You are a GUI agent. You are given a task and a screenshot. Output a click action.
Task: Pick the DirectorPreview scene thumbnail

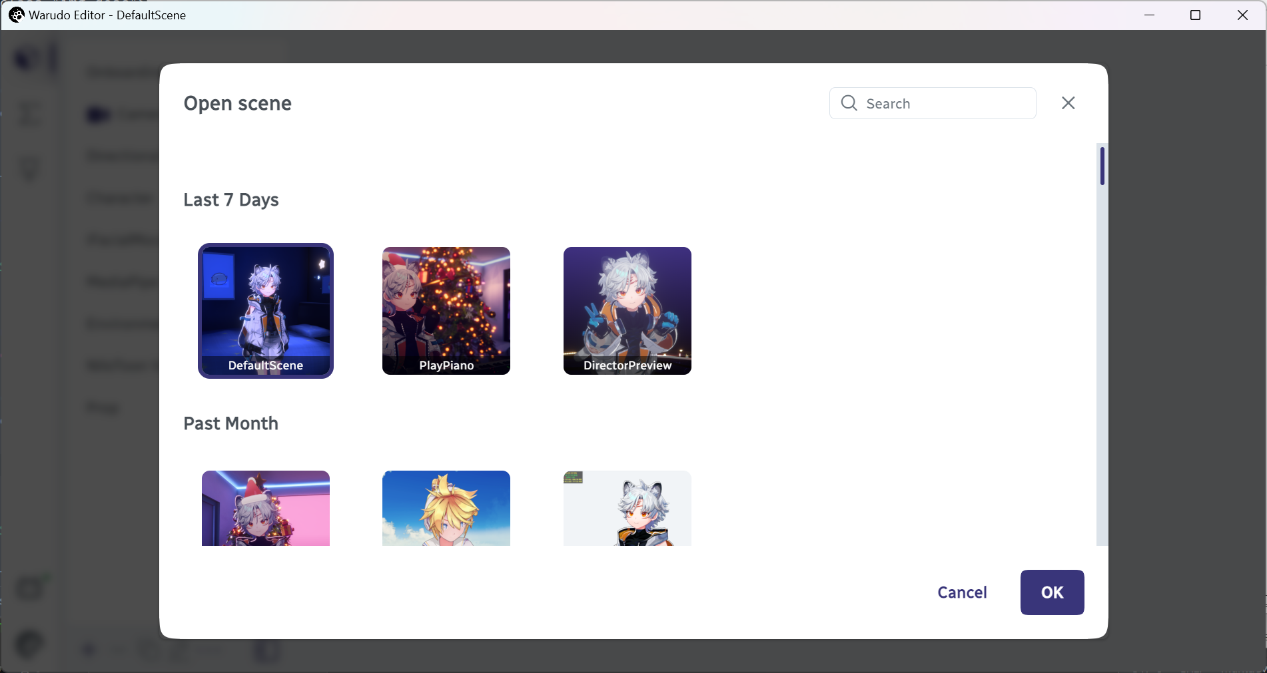coord(628,311)
